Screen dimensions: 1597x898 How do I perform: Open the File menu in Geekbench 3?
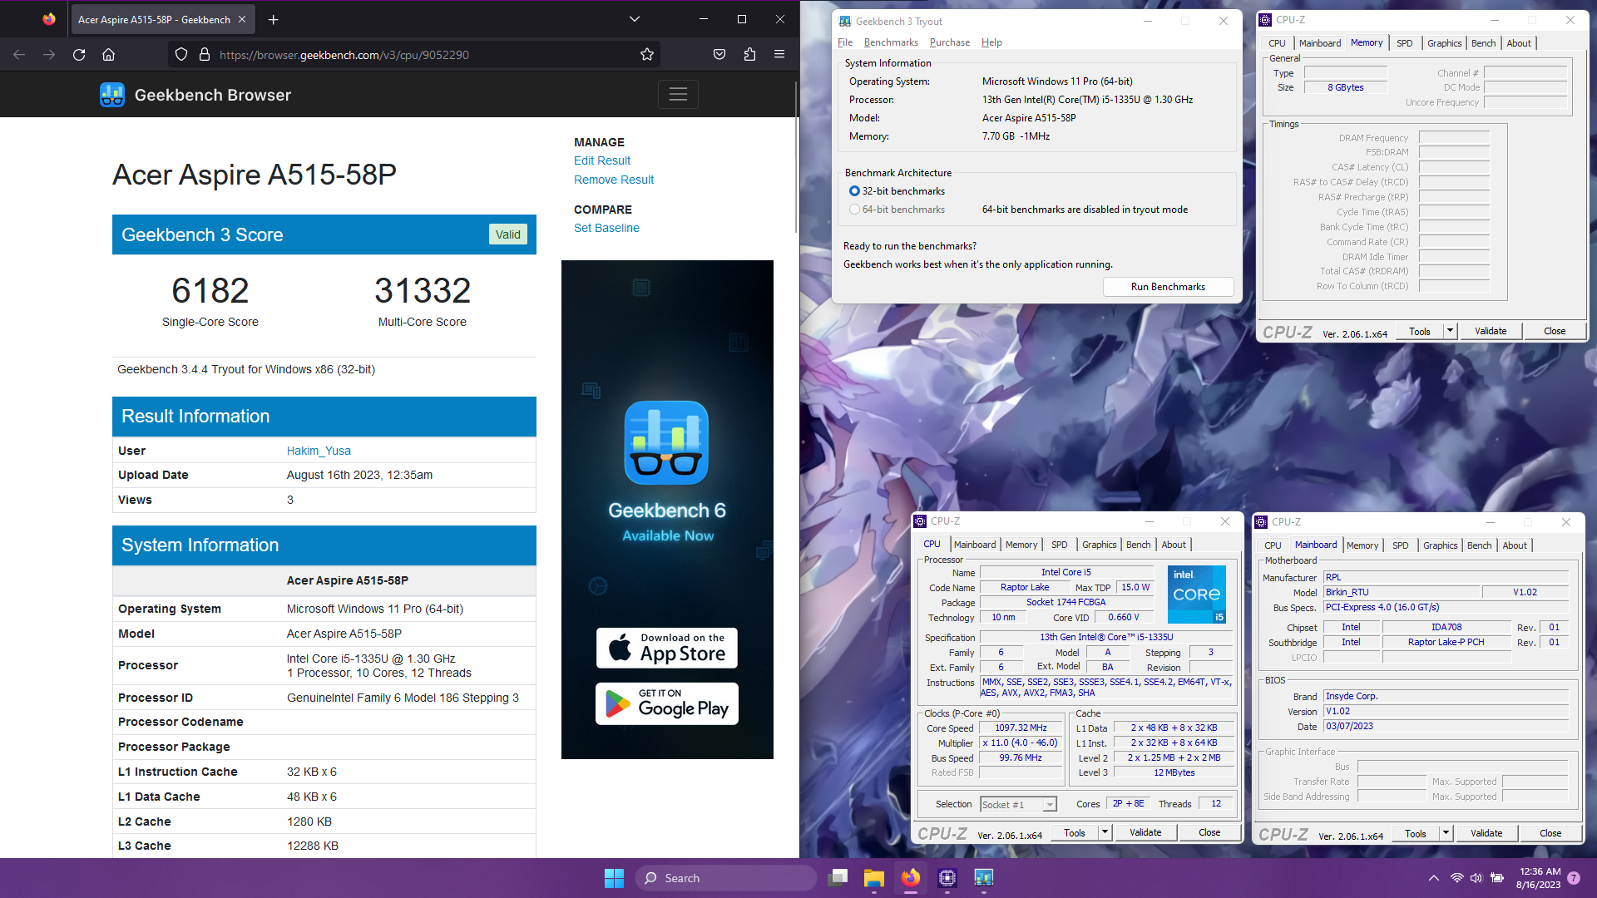click(x=845, y=42)
